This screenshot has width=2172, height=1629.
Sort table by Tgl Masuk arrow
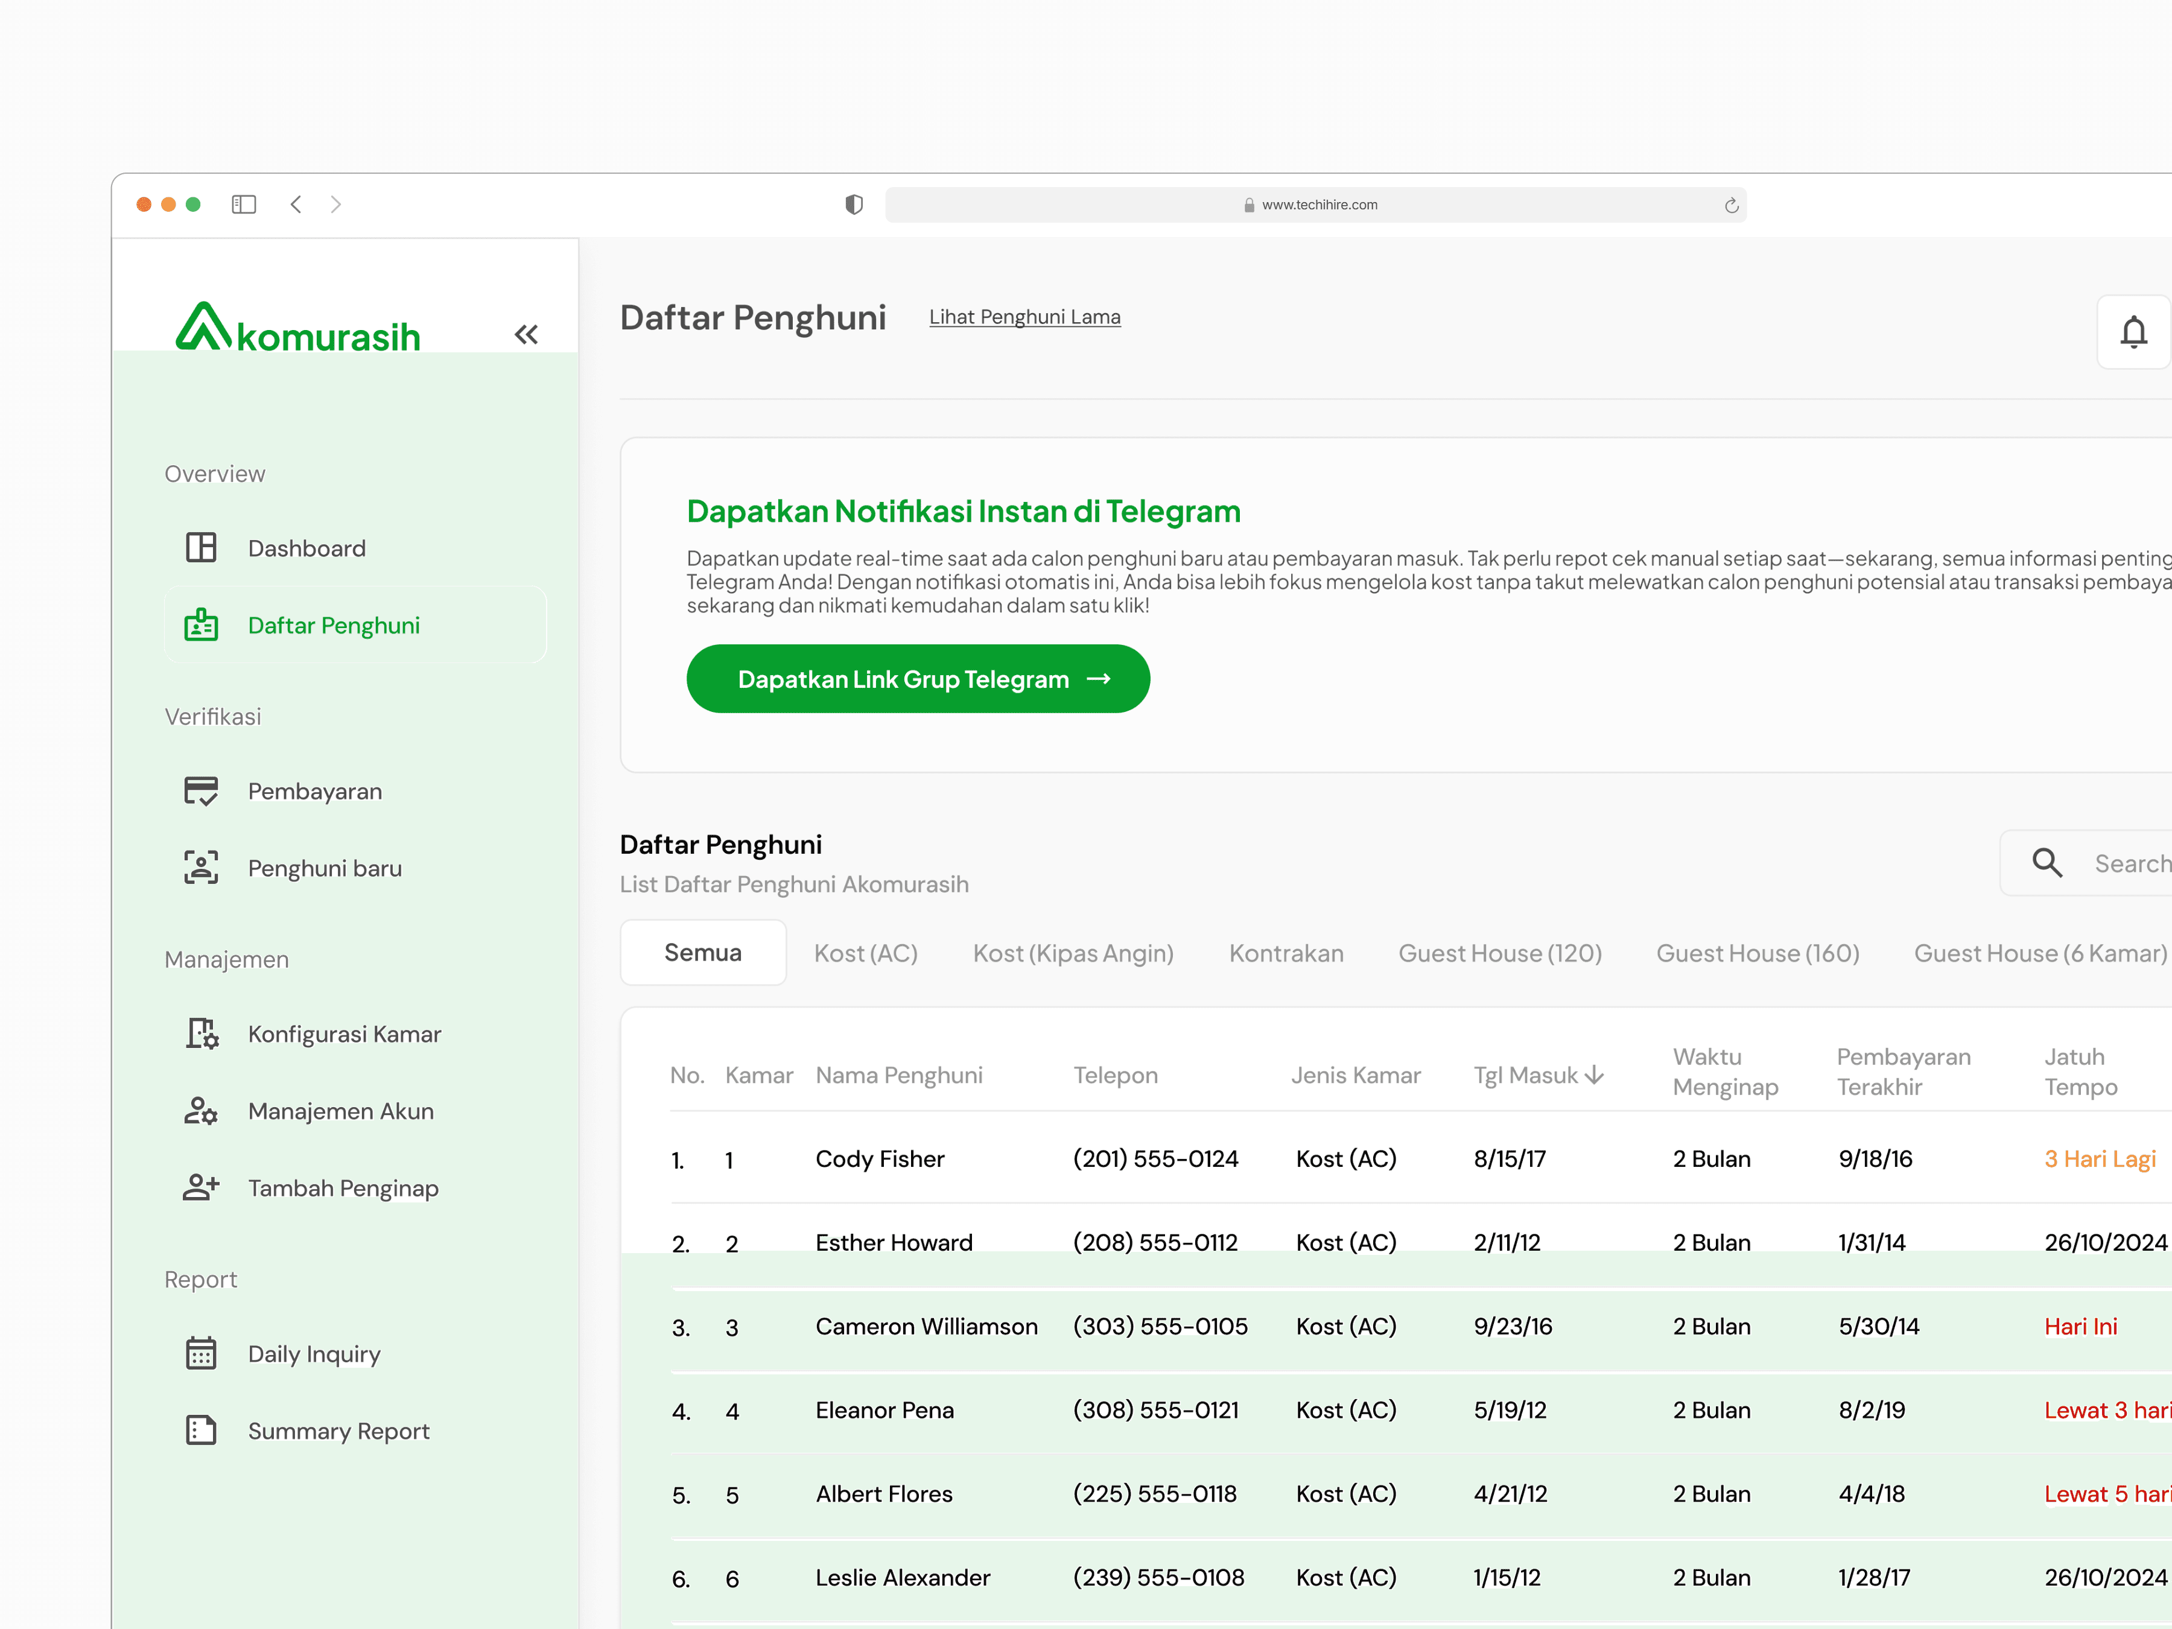[x=1595, y=1075]
